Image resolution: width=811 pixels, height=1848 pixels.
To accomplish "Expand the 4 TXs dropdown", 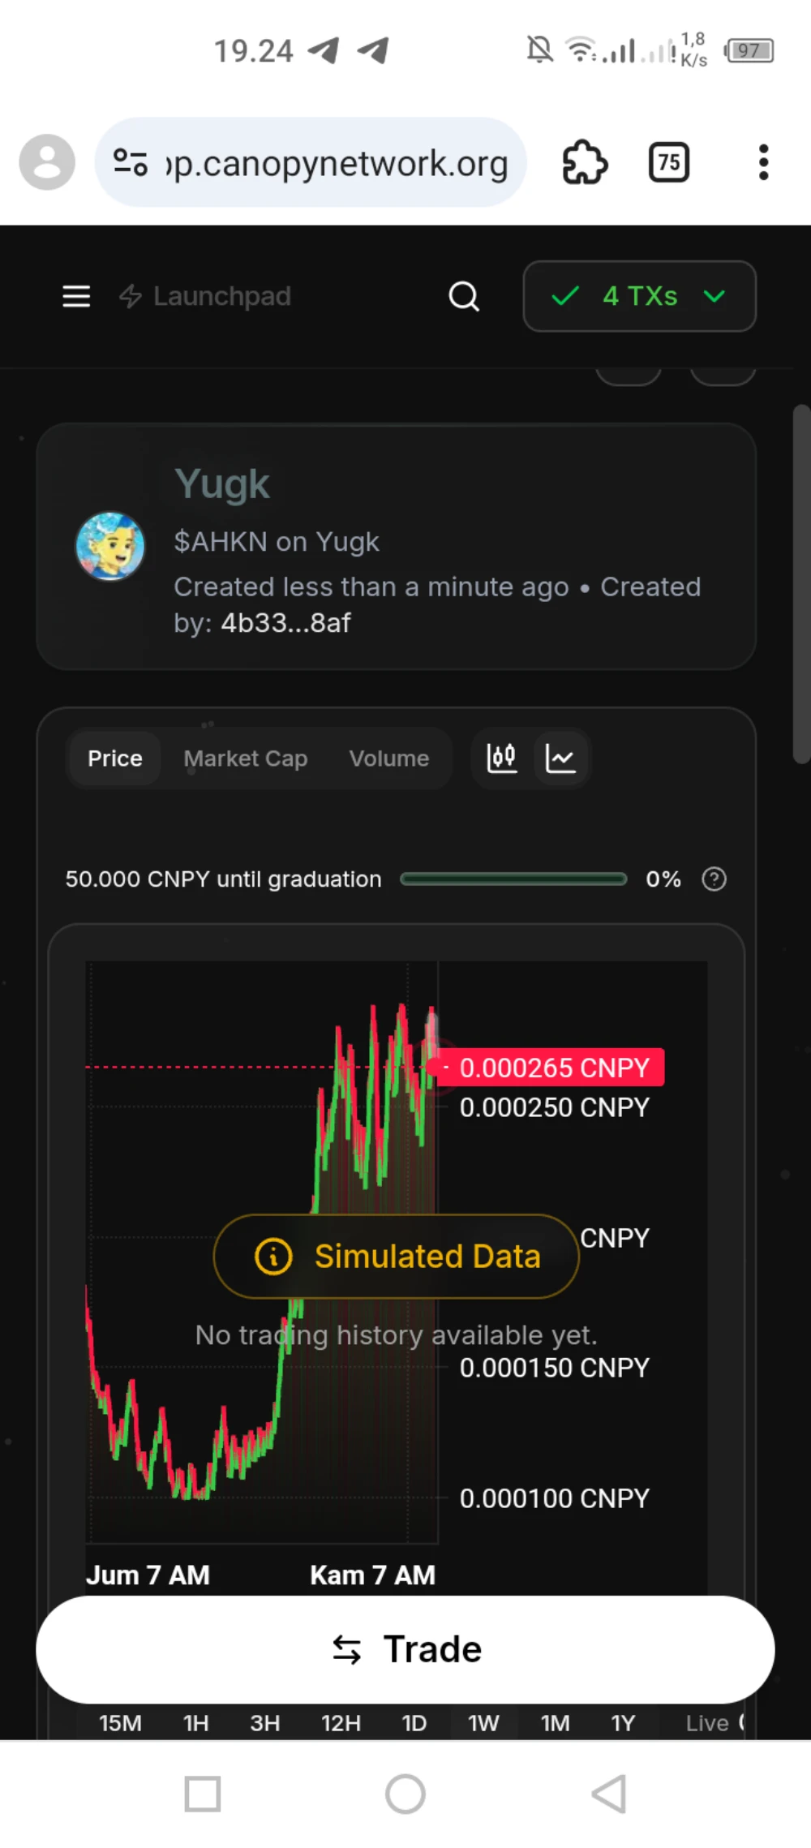I will 639,296.
